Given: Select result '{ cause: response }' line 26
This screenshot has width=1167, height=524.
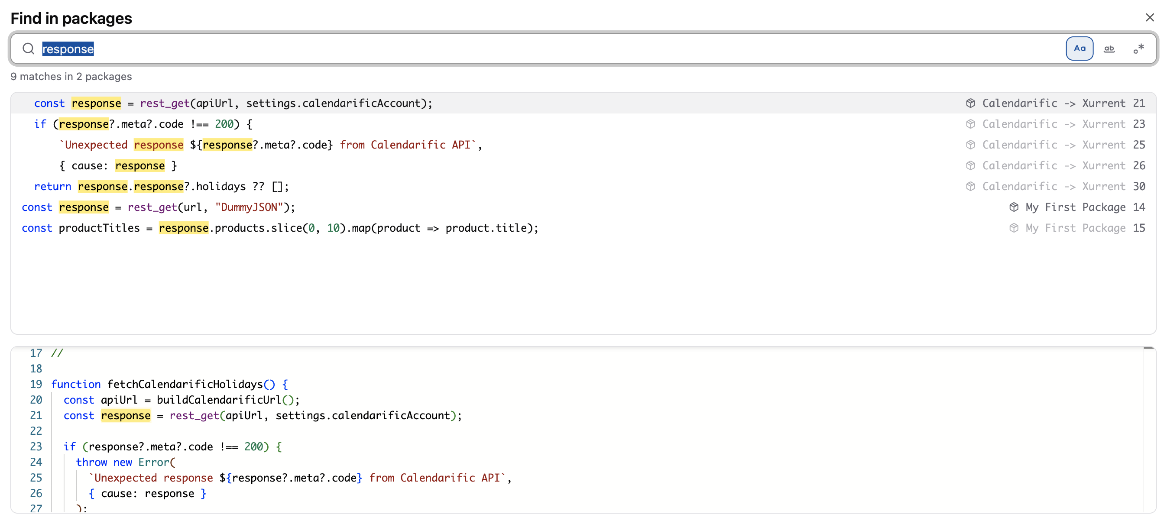Looking at the screenshot, I should tap(583, 166).
